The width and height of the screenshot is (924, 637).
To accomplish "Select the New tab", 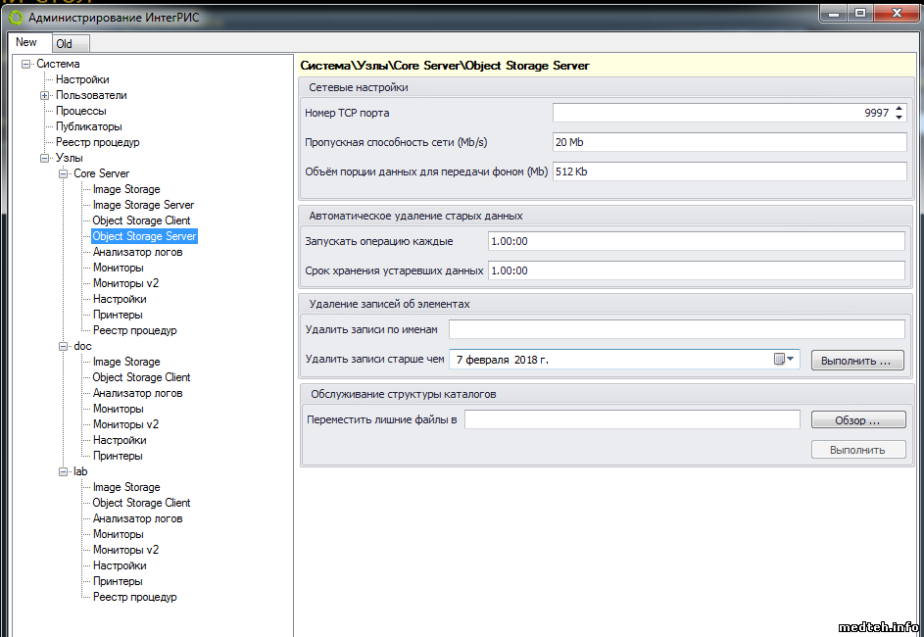I will [26, 42].
